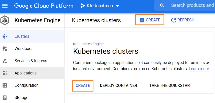Click the circular refresh arrow icon

click(x=174, y=20)
